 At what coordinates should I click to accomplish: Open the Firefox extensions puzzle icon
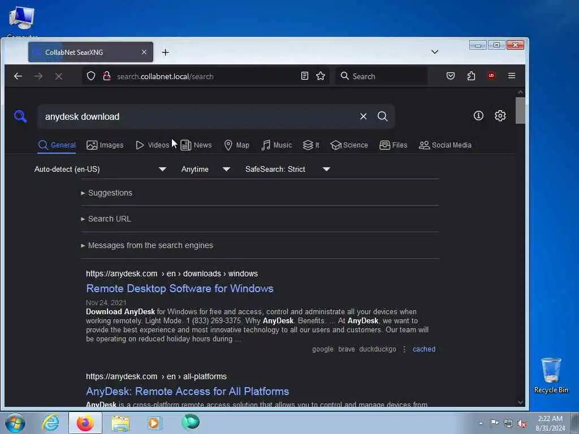point(471,76)
